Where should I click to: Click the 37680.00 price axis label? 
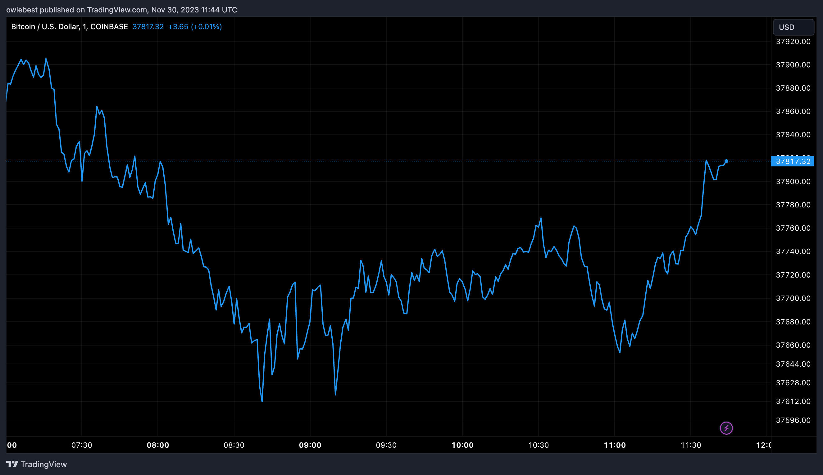click(793, 322)
